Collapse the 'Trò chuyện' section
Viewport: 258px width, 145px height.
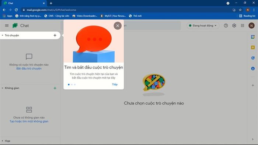pos(3,35)
